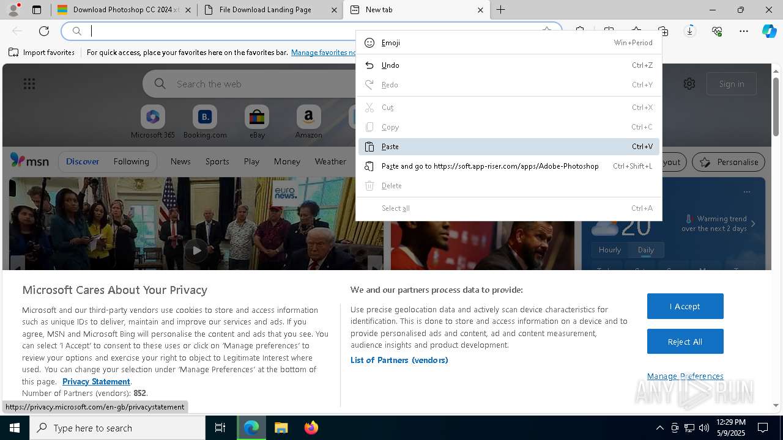This screenshot has width=783, height=440.
Task: Open the Weather category
Action: (x=330, y=161)
